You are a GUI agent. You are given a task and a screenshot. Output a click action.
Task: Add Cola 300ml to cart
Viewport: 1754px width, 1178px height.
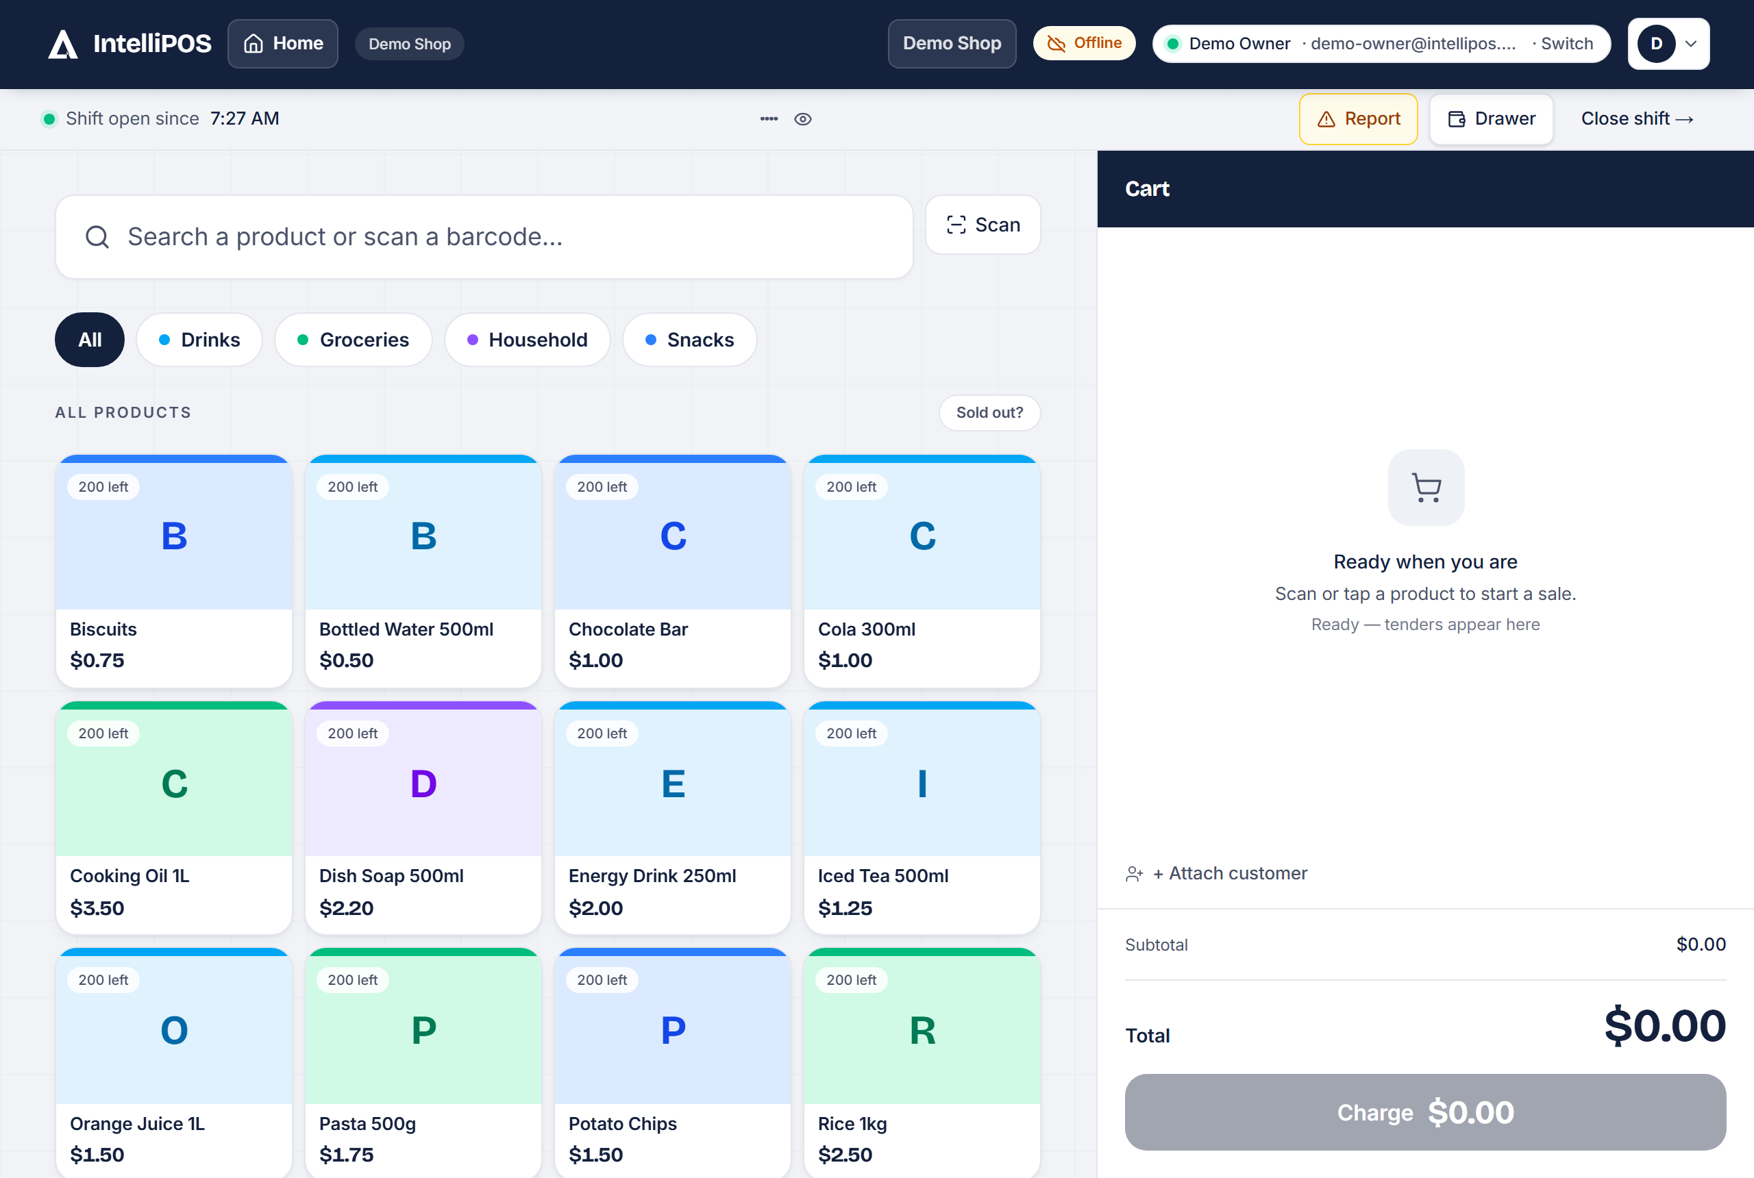coord(922,571)
